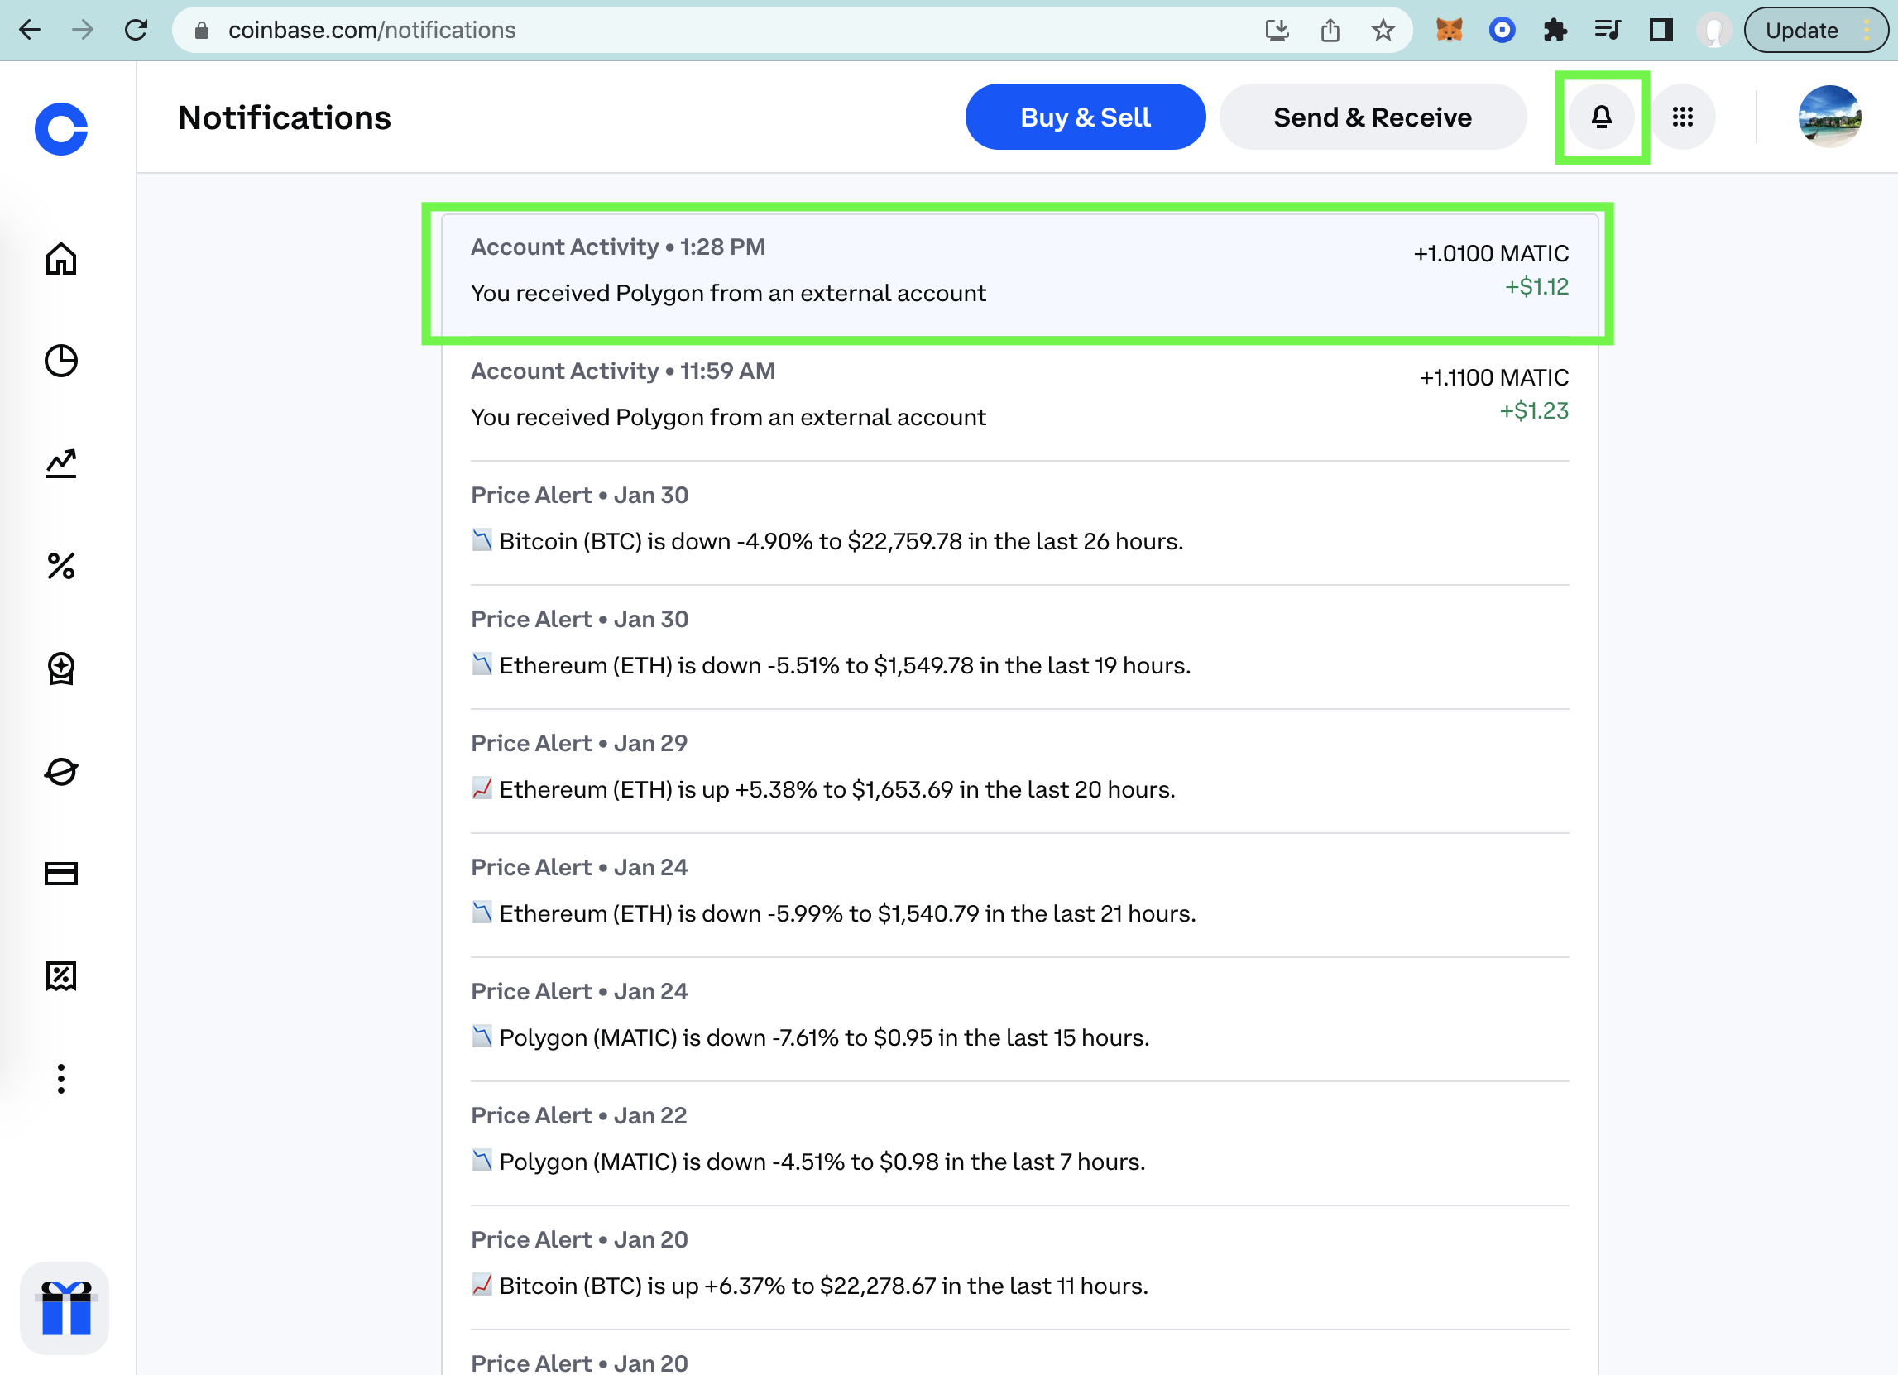Click the site lock icon in address bar
1898x1375 pixels.
(202, 30)
